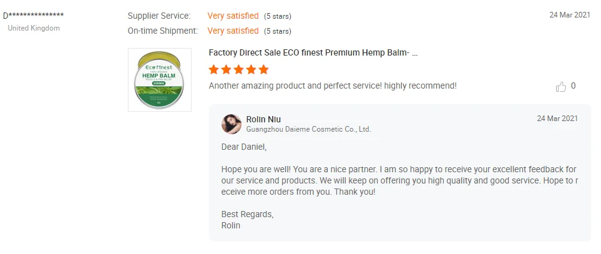The image size is (601, 254).
Task: Click the like count beside thumbs-up
Action: pyautogui.click(x=574, y=86)
